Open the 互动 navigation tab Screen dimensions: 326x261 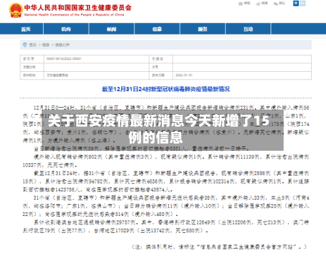click(x=248, y=29)
